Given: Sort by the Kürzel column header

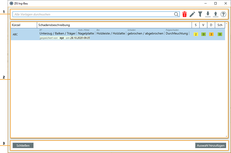Looking at the screenshot, I should [x=24, y=25].
